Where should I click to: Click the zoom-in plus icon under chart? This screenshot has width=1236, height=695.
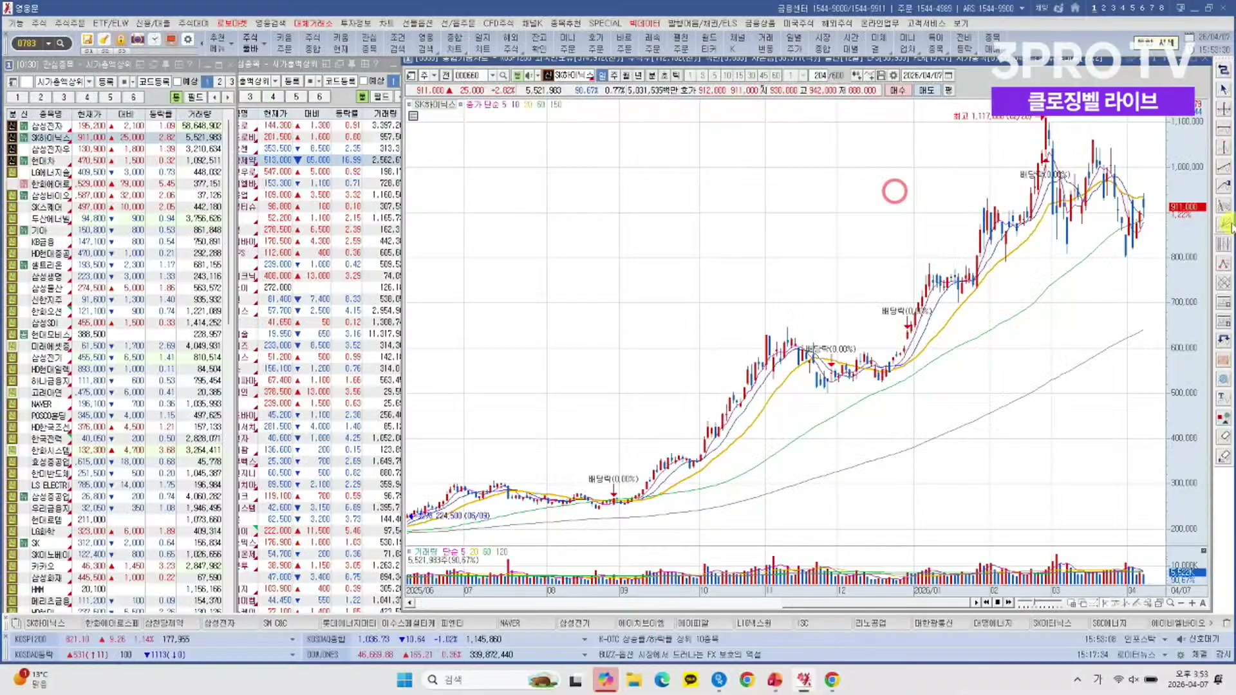[1192, 603]
